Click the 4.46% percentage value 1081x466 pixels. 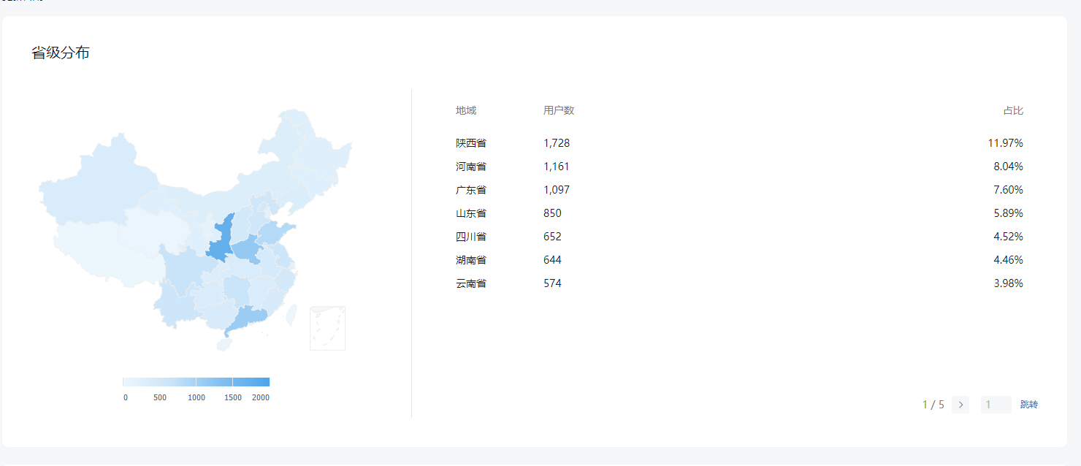(1009, 260)
